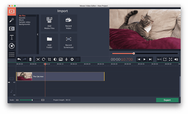Open the Stickers star tab

click(12, 46)
